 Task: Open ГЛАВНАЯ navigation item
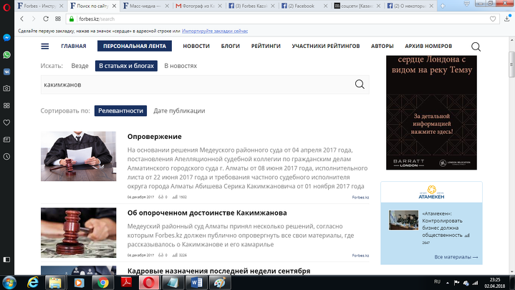74,46
